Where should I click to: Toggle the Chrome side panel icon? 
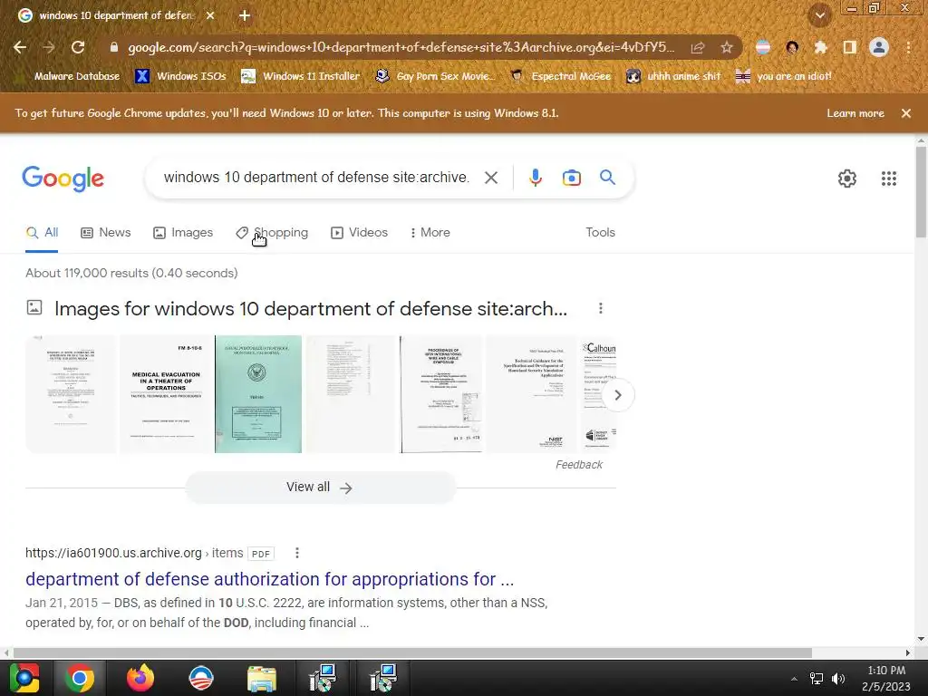point(849,47)
